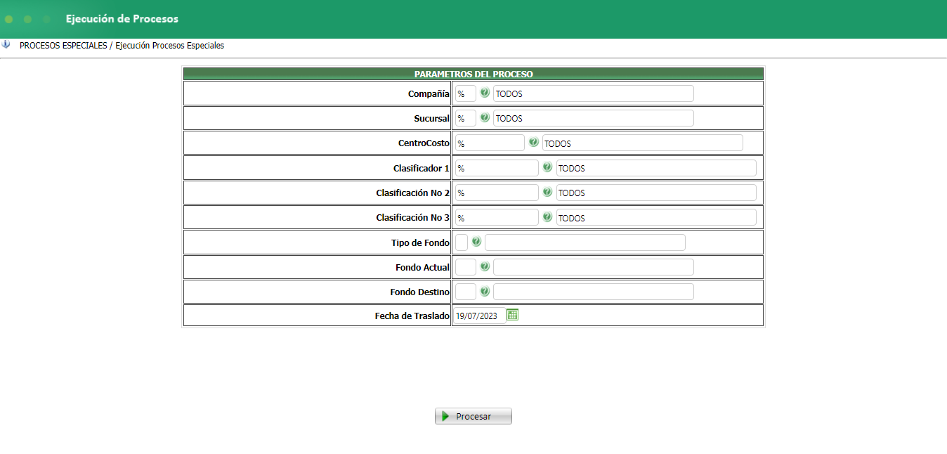Focus the Compañía code input field

click(x=465, y=93)
